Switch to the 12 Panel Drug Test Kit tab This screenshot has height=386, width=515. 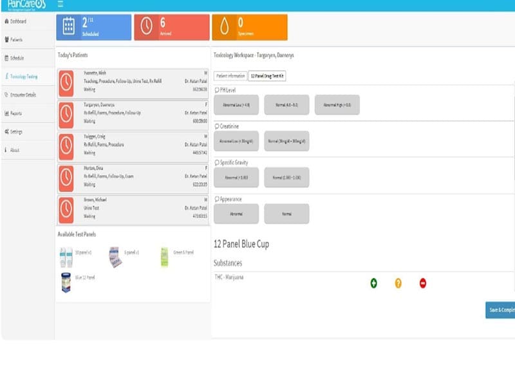(x=267, y=76)
